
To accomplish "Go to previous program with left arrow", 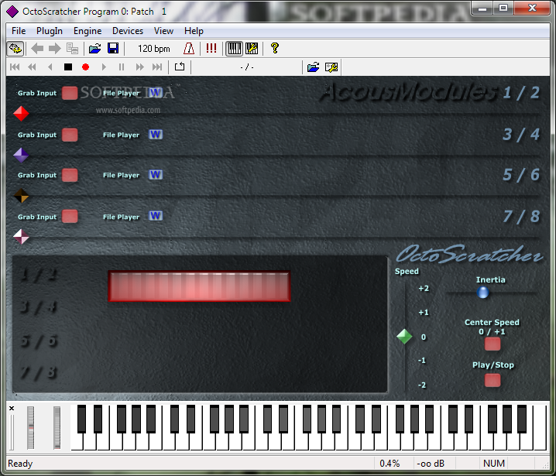I will (37, 49).
